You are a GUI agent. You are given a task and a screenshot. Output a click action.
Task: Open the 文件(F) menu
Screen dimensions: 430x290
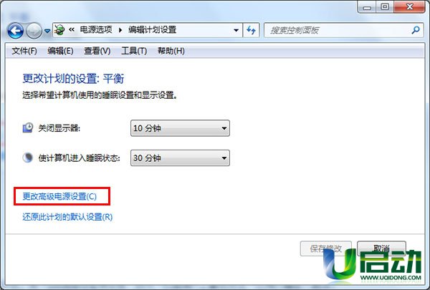pos(24,51)
